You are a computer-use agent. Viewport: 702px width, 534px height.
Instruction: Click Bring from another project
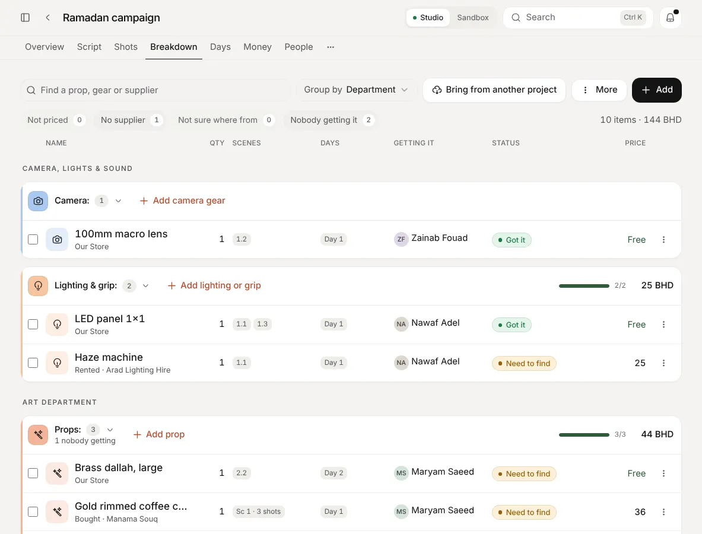(x=494, y=90)
